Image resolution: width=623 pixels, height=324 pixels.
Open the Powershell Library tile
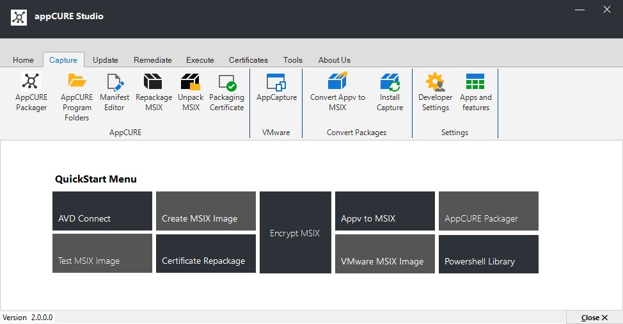click(x=488, y=254)
